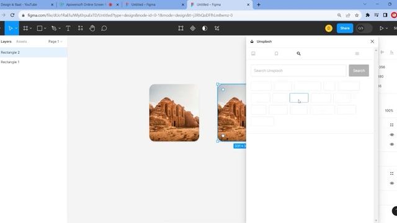Open the Page 1 dropdown
397x223 pixels.
pyautogui.click(x=55, y=42)
